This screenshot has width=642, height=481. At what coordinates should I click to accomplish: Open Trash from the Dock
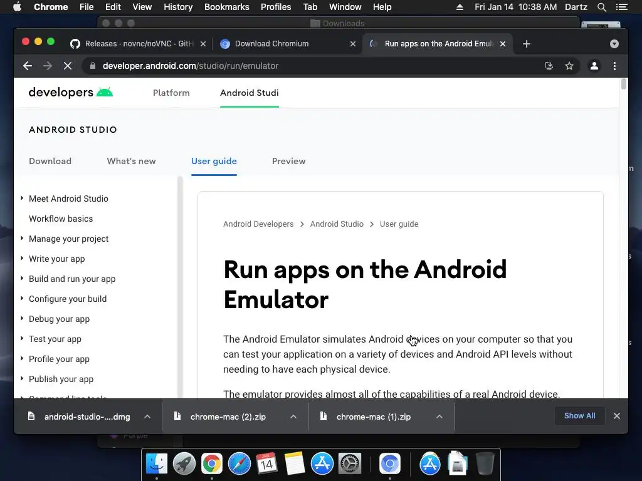coord(485,464)
